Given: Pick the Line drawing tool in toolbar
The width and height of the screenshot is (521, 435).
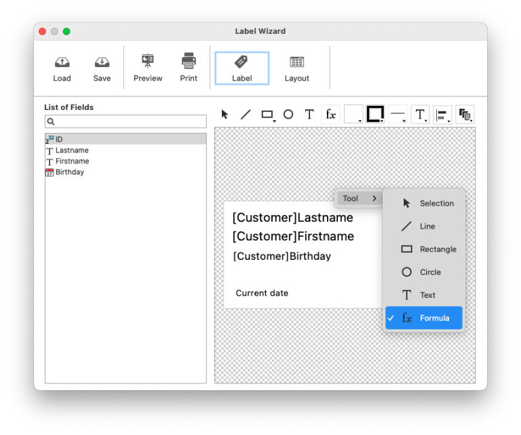Looking at the screenshot, I should 246,115.
